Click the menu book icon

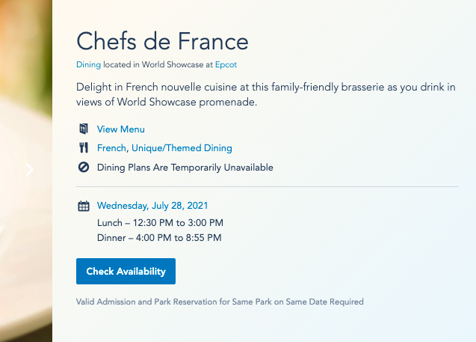click(83, 129)
